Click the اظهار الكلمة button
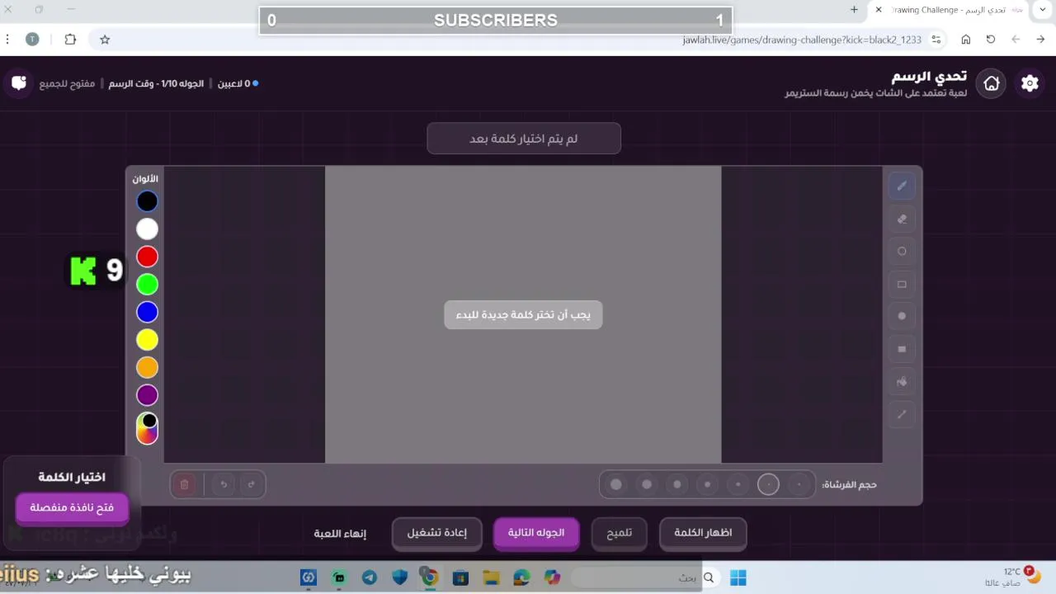The height and width of the screenshot is (594, 1056). (x=703, y=533)
